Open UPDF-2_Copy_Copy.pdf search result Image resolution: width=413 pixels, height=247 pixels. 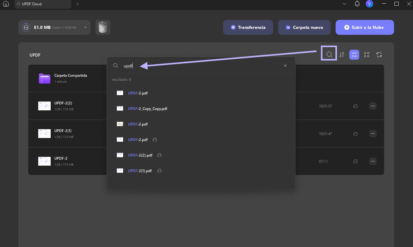coord(148,108)
